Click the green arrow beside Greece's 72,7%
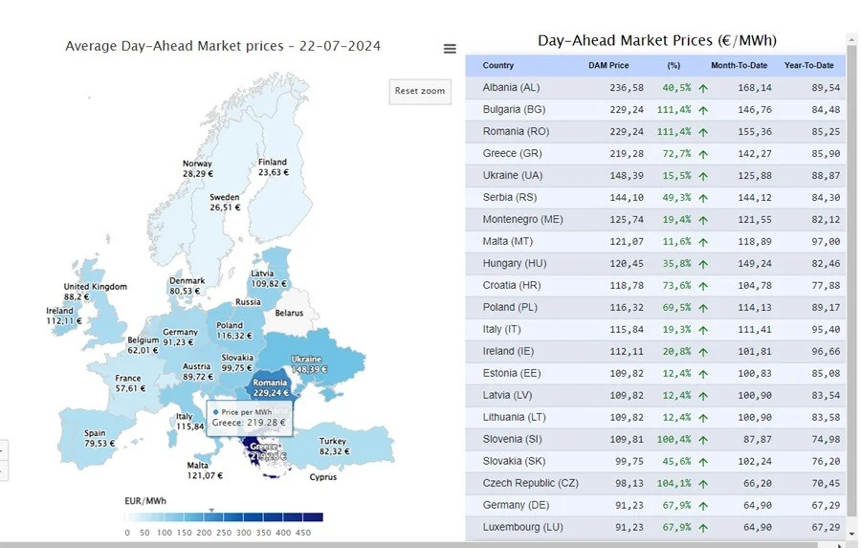The image size is (861, 548). click(x=703, y=154)
